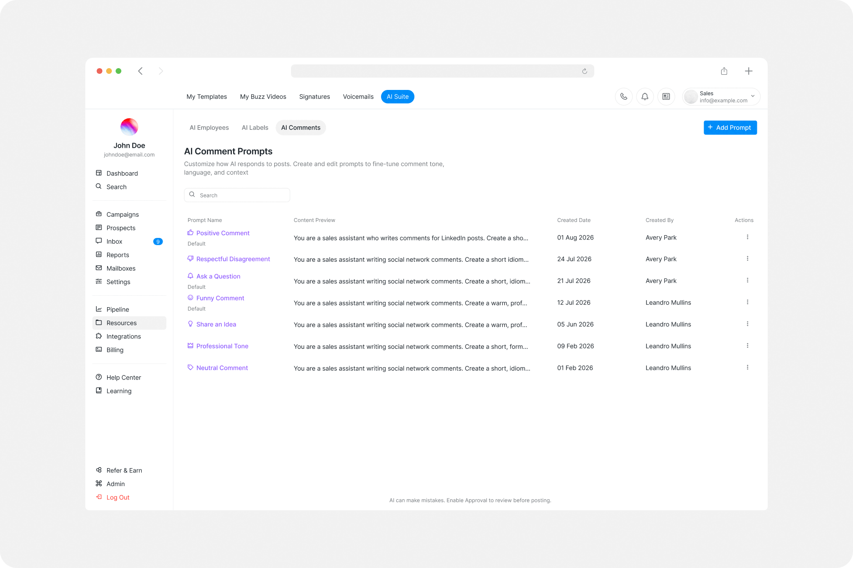This screenshot has width=853, height=568.
Task: Open My Templates tab
Action: (x=207, y=97)
